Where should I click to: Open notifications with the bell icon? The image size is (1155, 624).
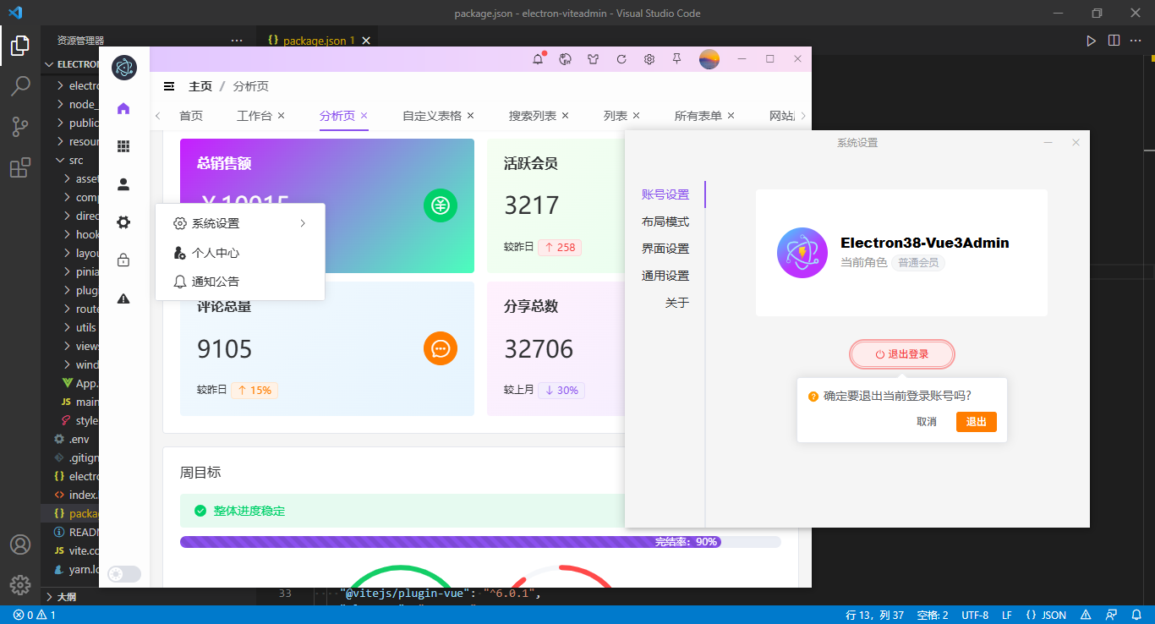[538, 59]
